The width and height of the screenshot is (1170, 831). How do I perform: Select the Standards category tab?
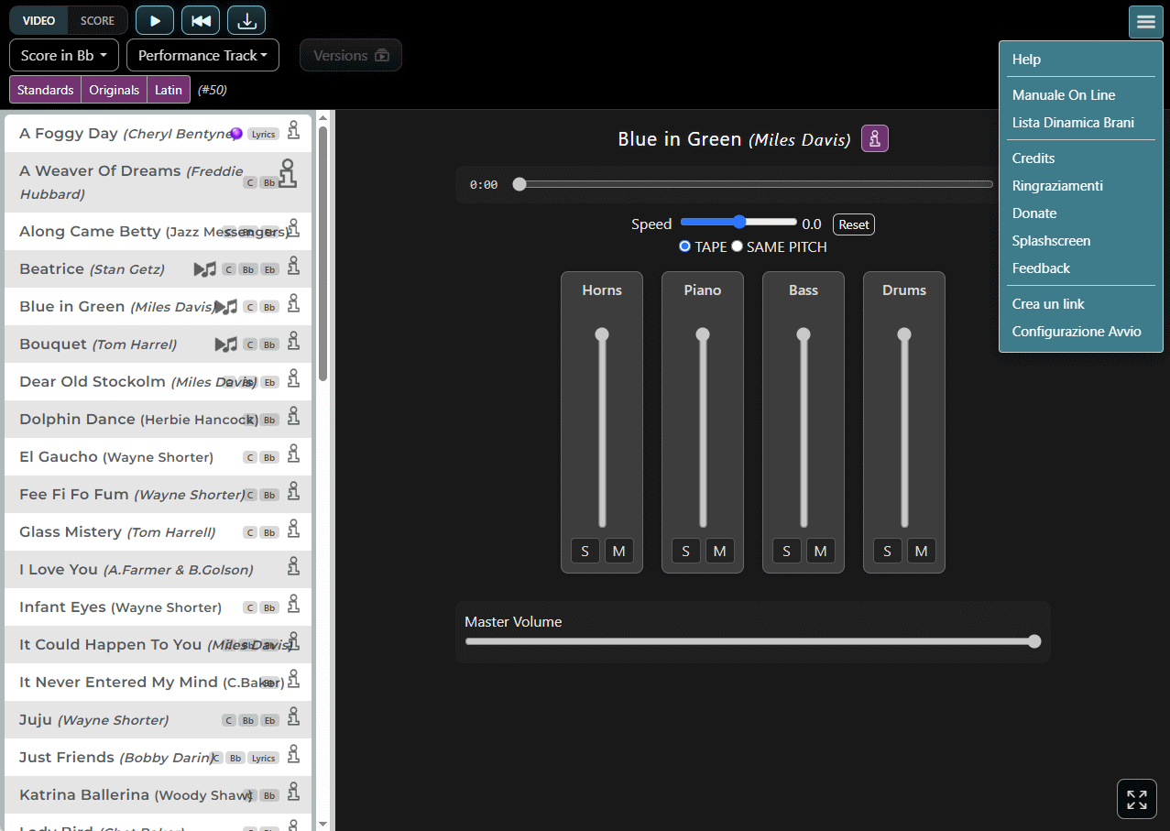45,90
